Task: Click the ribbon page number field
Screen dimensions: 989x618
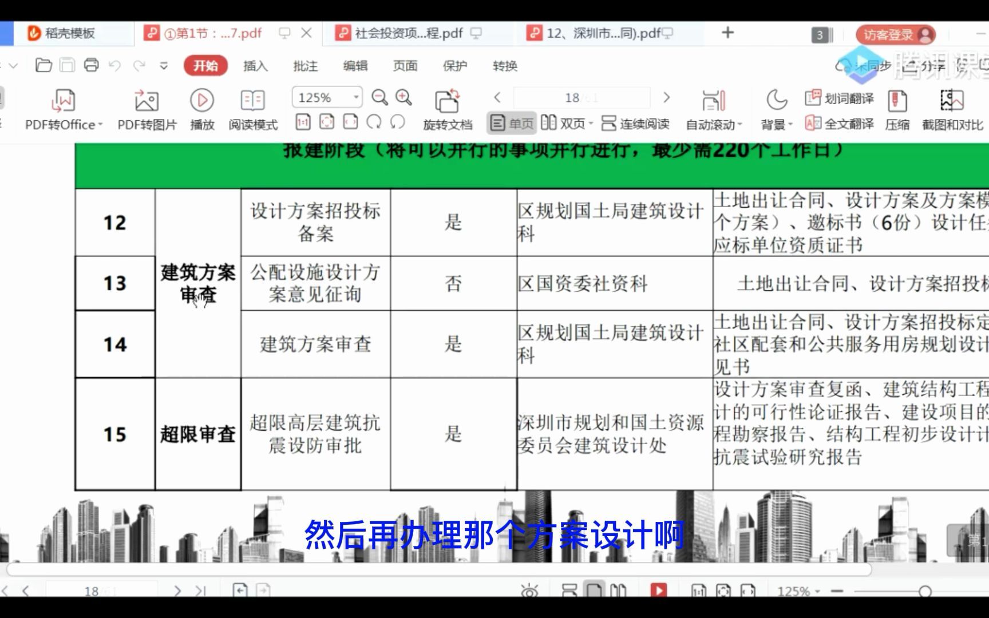Action: point(581,98)
